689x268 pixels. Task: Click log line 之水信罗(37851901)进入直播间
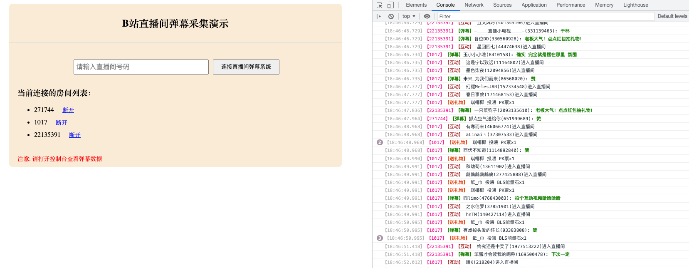531,206
